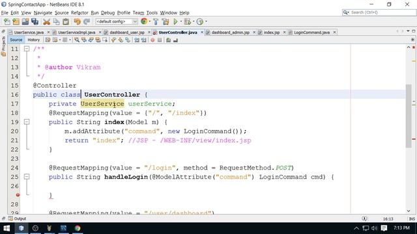
Task: Open dropdown arrow next to Profile icon
Action: (x=206, y=21)
